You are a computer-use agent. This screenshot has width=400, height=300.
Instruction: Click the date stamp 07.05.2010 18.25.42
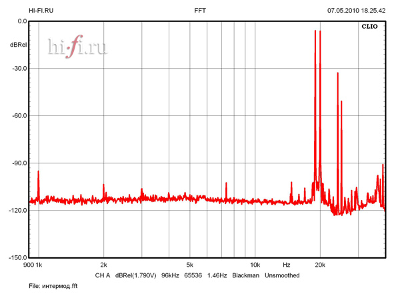tap(357, 11)
